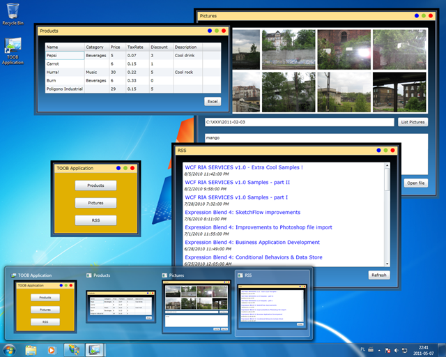
Task: Click the green dot in Products window
Action: 217,31
